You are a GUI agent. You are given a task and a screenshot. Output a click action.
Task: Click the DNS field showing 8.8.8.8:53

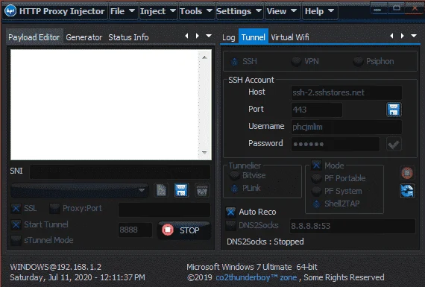pos(353,226)
